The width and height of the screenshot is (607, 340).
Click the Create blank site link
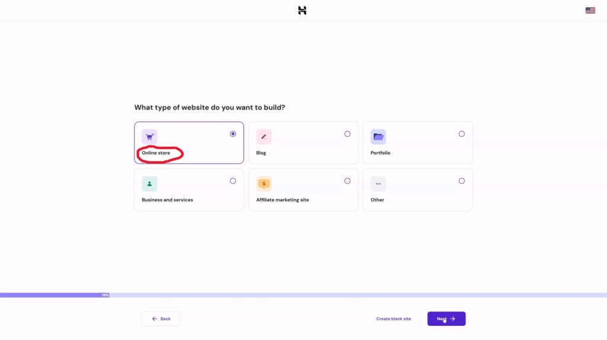(x=394, y=319)
